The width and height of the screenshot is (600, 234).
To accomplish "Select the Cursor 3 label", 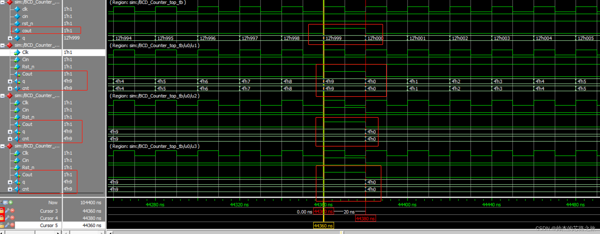I will click(x=49, y=211).
